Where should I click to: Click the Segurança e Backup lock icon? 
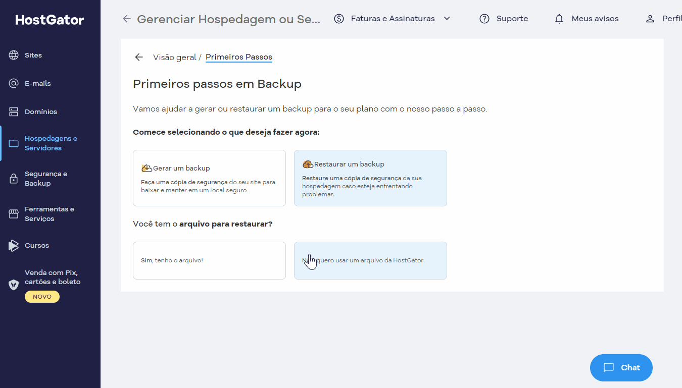tap(14, 179)
